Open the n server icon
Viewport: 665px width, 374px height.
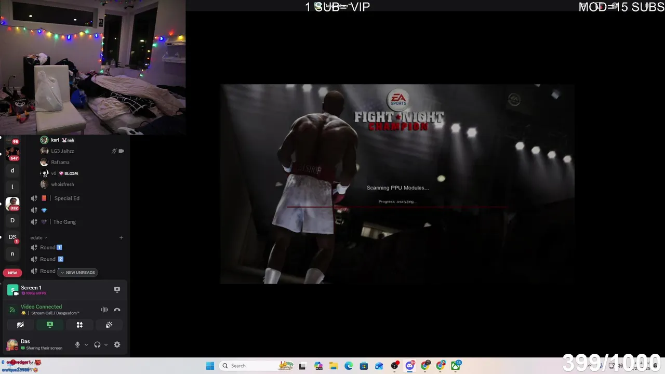[12, 254]
